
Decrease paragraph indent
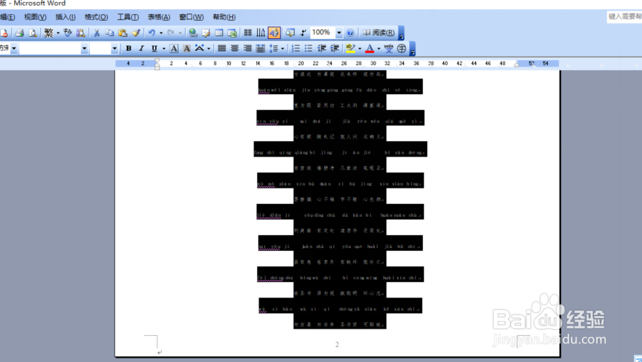pos(322,48)
